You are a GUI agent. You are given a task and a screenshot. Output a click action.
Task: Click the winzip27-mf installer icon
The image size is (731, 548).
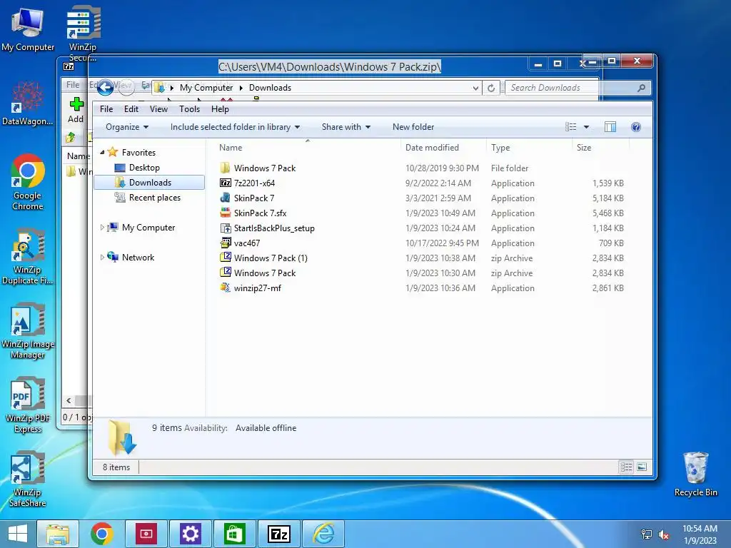[x=225, y=288]
